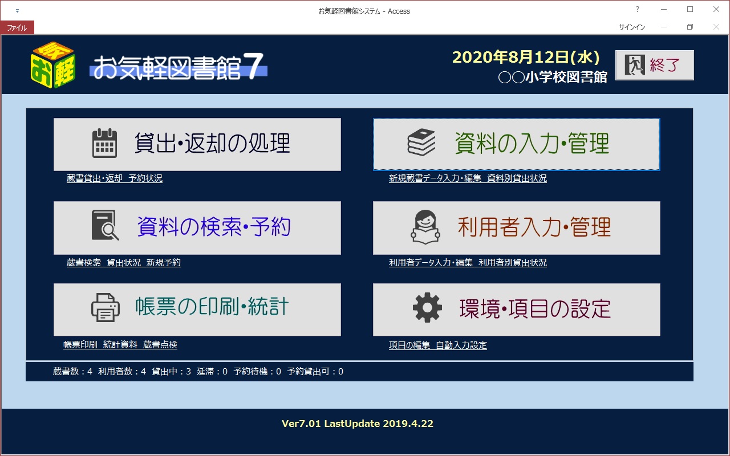
Task: Click the 蔵書貸出・返却 予約状況 link
Action: pos(115,178)
